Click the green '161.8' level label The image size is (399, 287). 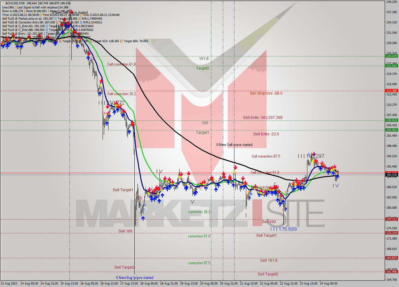tap(204, 58)
